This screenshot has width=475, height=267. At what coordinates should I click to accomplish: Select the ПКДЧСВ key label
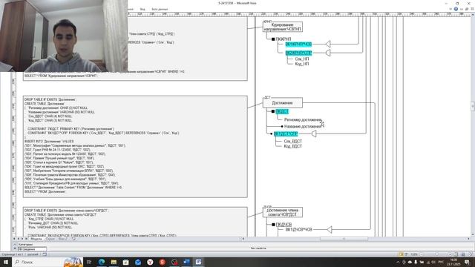[x=284, y=224]
